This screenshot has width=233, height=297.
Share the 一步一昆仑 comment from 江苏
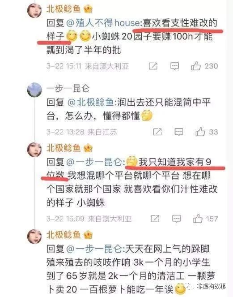[157, 132]
